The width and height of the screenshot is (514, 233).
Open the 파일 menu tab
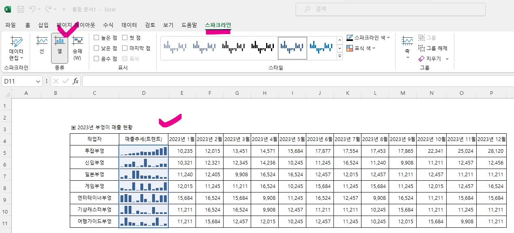coord(11,25)
